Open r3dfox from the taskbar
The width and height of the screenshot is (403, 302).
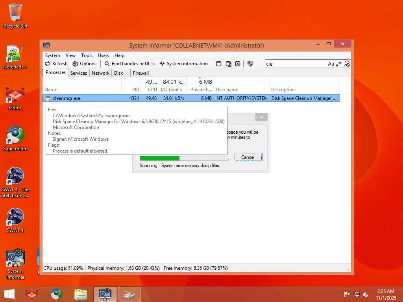point(31,294)
